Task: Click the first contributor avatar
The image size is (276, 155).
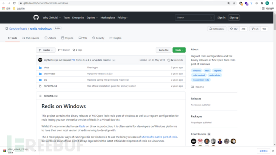Action: (194, 141)
